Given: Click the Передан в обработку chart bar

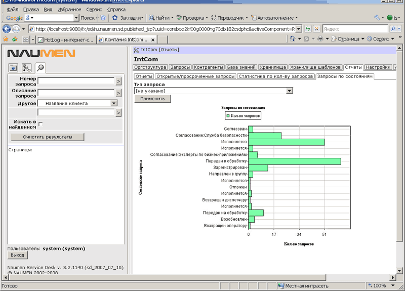Looking at the screenshot, I should (x=295, y=161).
